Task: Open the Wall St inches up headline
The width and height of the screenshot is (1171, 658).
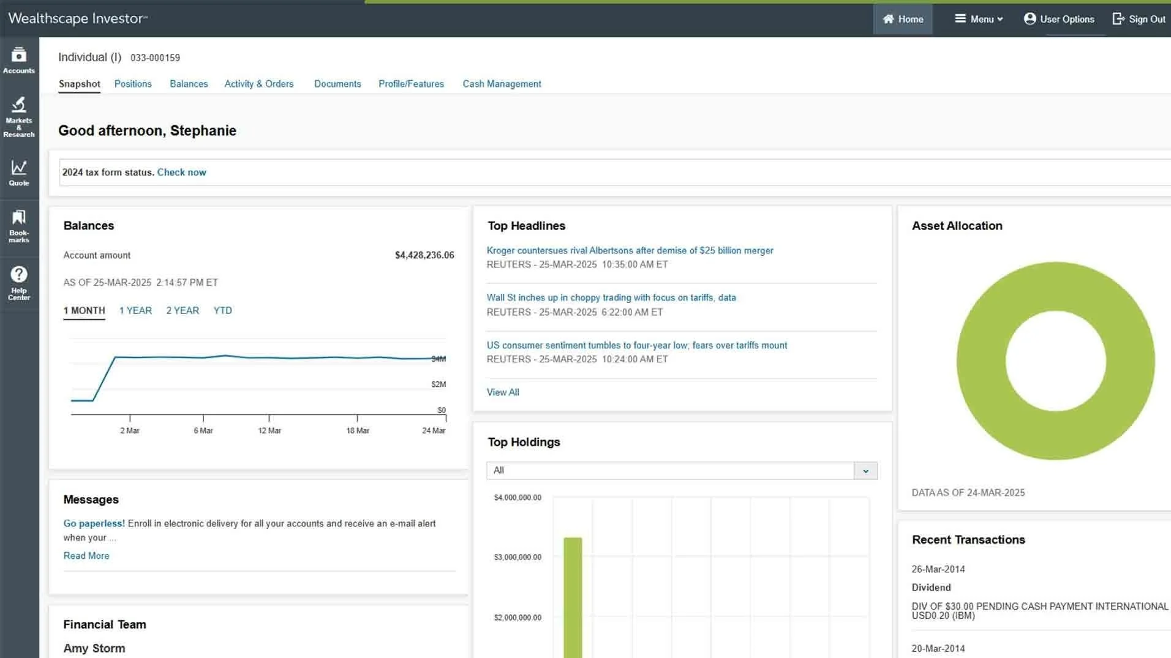Action: pyautogui.click(x=611, y=297)
